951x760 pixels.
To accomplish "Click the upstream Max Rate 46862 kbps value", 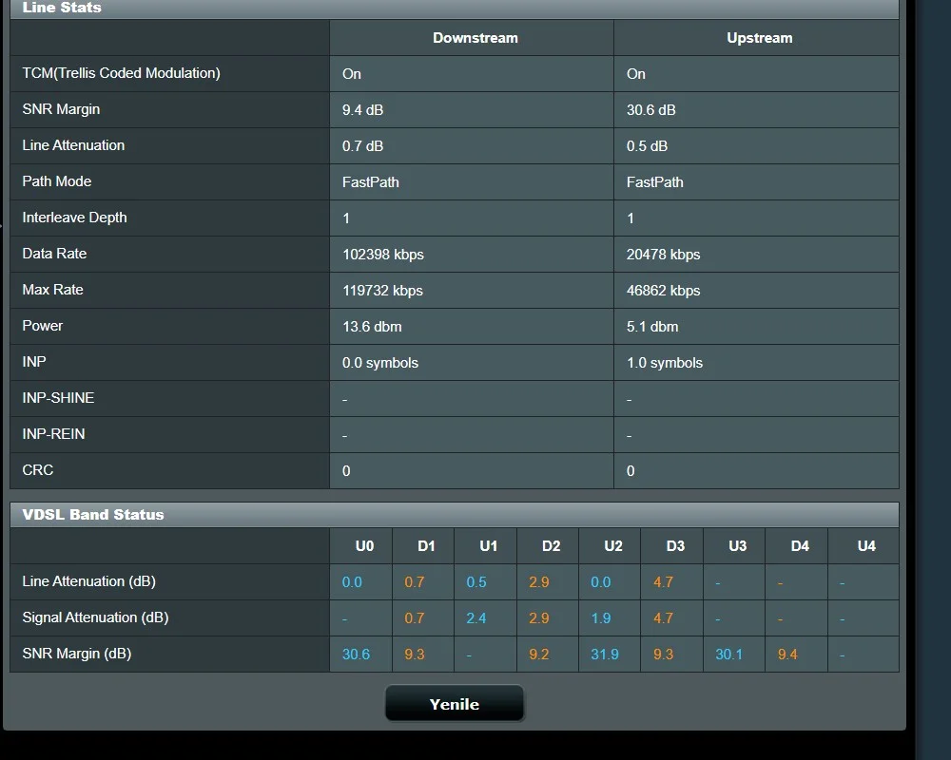I will [x=663, y=291].
